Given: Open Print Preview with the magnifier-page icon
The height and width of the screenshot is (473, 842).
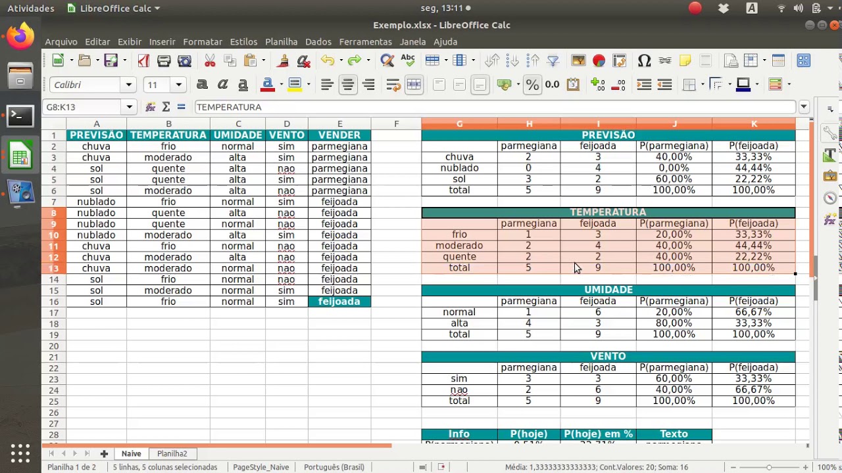Looking at the screenshot, I should 184,60.
